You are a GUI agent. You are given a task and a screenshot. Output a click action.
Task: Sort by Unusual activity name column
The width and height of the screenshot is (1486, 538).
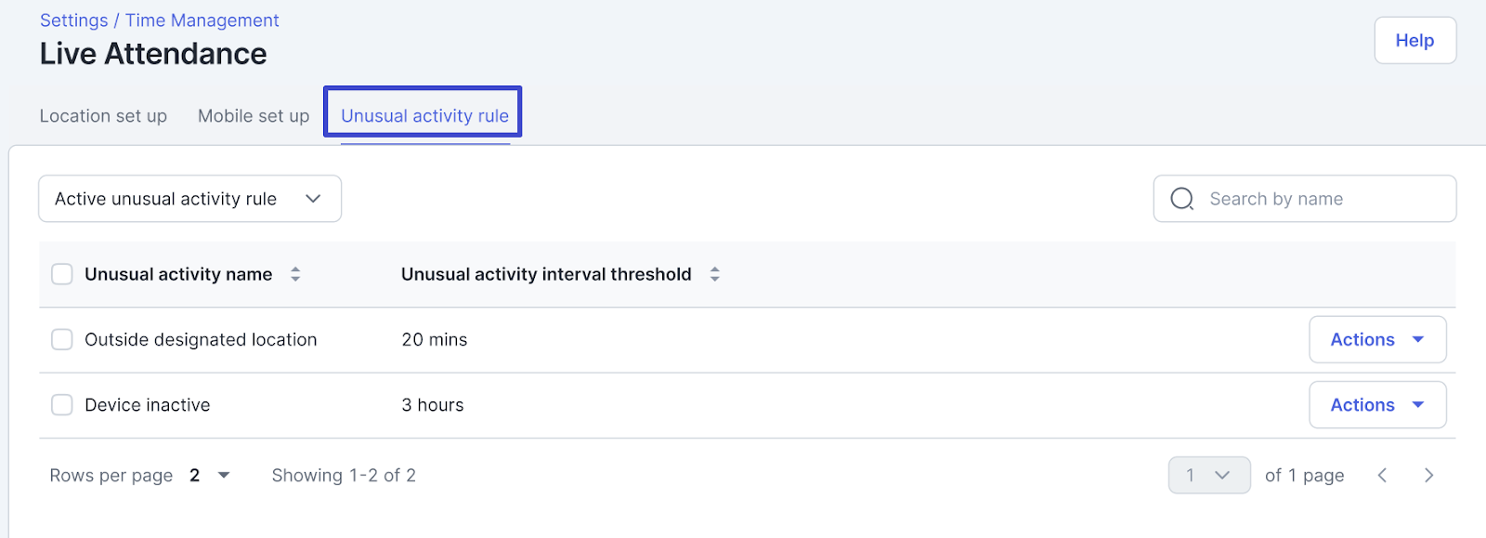tap(295, 274)
